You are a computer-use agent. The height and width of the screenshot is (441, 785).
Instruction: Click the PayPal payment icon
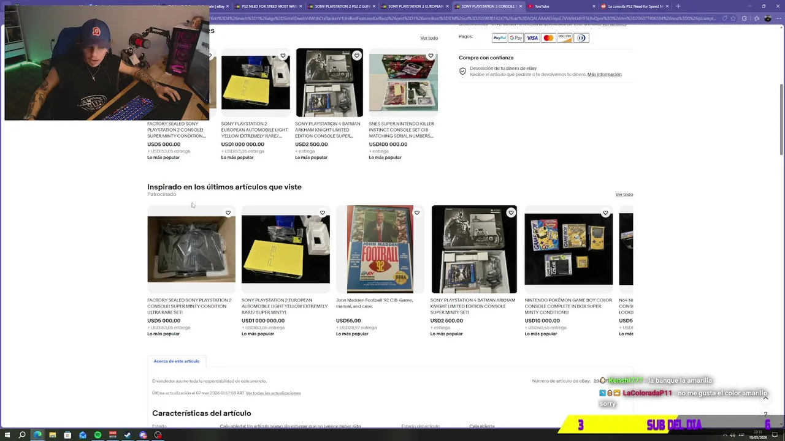499,38
